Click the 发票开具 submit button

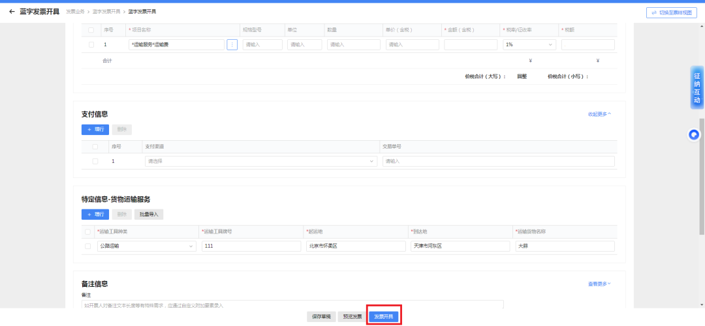pos(384,317)
